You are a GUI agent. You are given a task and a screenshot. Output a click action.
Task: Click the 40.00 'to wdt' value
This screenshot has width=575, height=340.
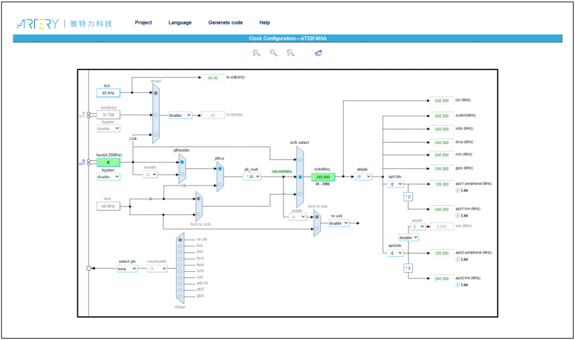tap(213, 78)
